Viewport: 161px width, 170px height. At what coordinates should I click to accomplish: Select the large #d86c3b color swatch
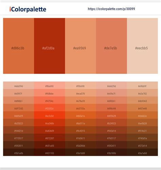pos(19,46)
